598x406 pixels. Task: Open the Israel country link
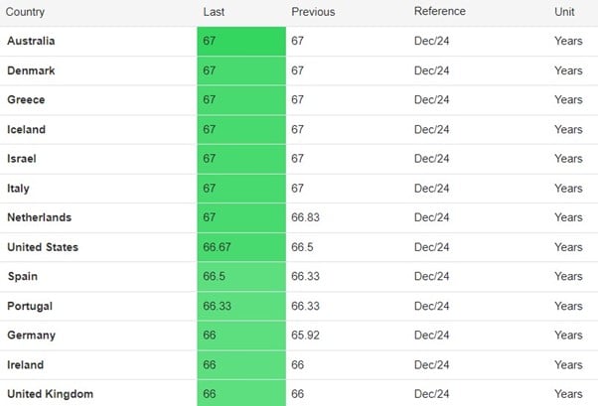(x=24, y=159)
